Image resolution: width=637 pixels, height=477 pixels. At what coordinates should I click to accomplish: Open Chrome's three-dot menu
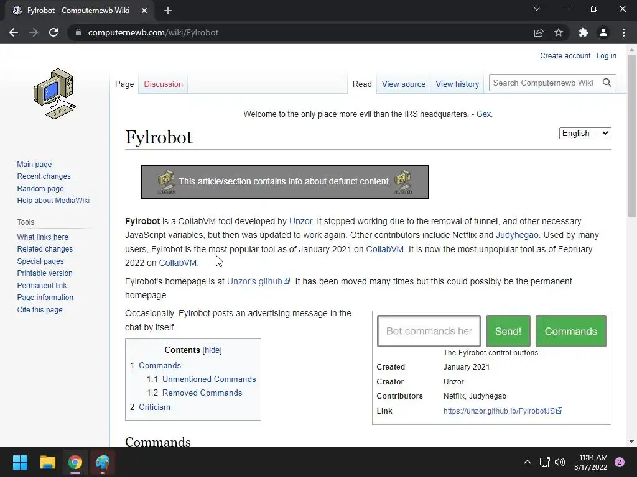[x=623, y=32]
